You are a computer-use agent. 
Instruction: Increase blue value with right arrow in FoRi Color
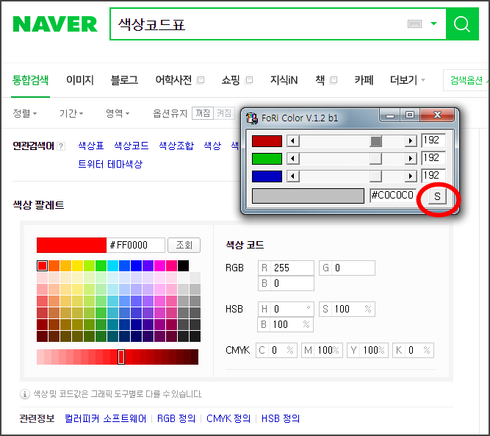coord(411,176)
